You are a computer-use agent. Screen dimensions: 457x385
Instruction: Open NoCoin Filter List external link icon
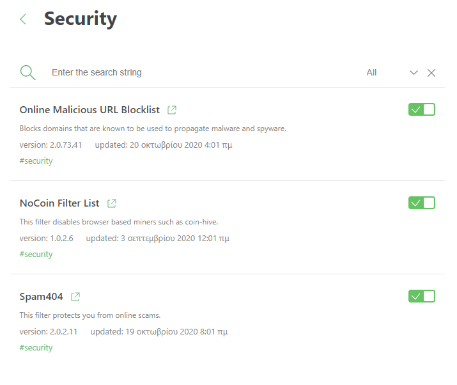click(x=112, y=203)
